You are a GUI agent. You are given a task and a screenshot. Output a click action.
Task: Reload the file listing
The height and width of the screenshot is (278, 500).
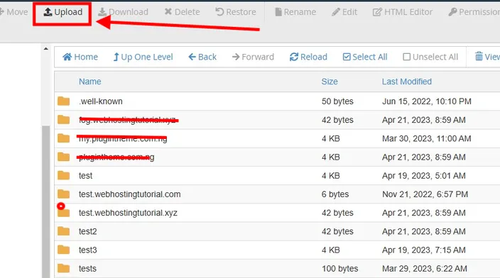308,57
